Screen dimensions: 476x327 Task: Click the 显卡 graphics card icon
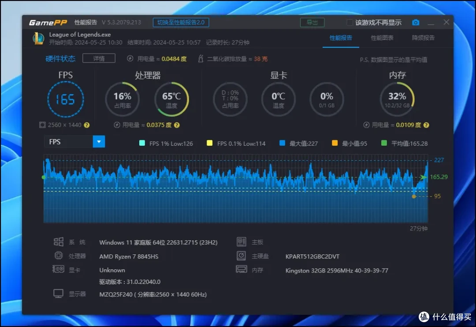58,269
